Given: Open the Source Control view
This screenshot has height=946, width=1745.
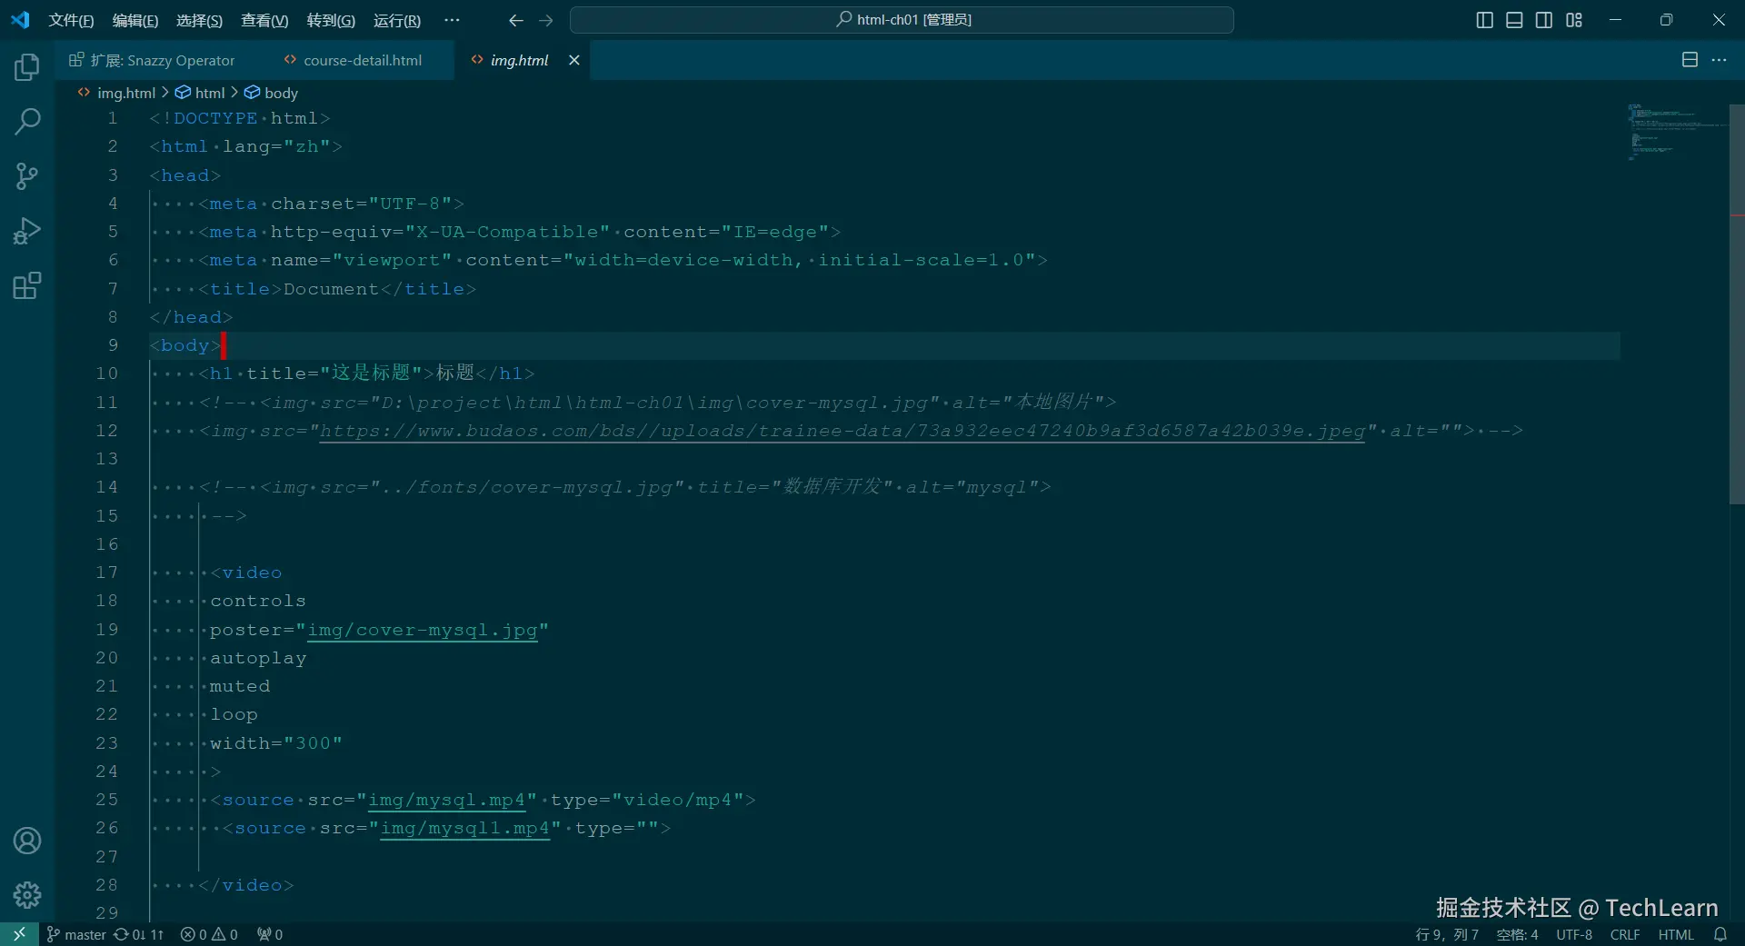Looking at the screenshot, I should click(x=27, y=176).
